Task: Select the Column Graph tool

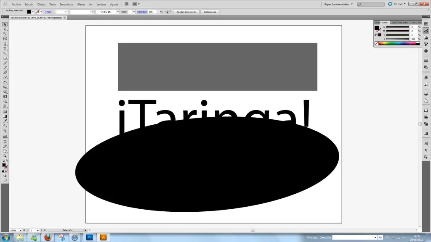Action: click(5, 137)
